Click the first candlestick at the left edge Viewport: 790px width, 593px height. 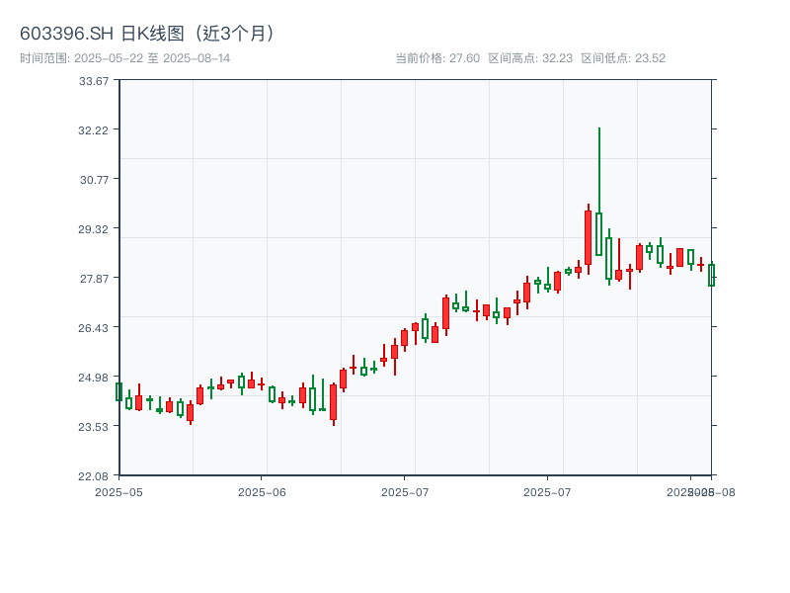(118, 391)
